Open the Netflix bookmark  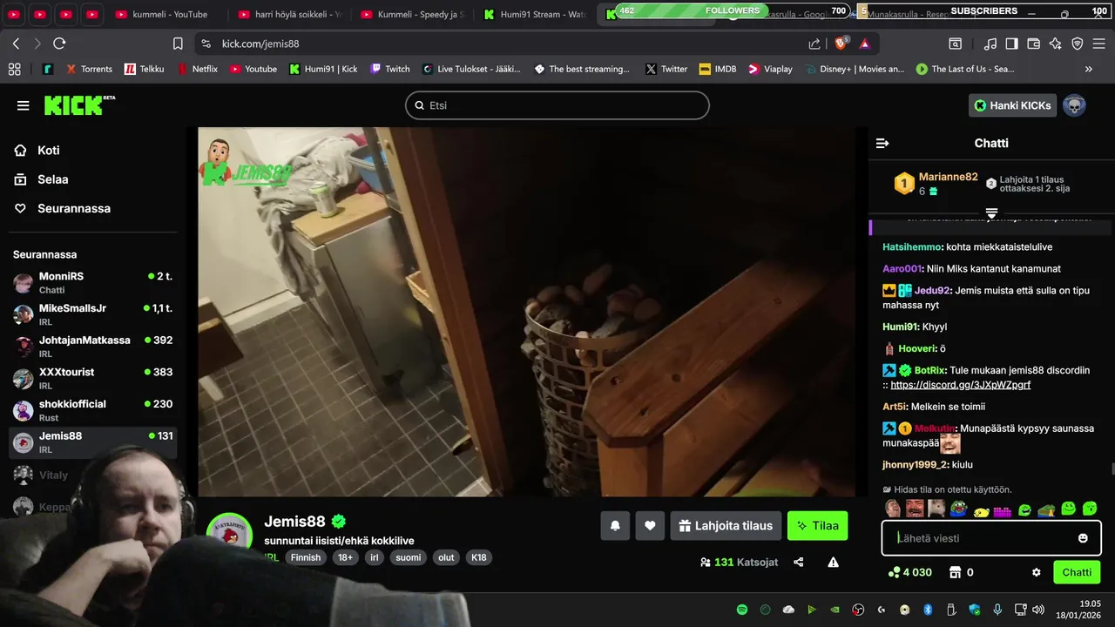pos(198,69)
